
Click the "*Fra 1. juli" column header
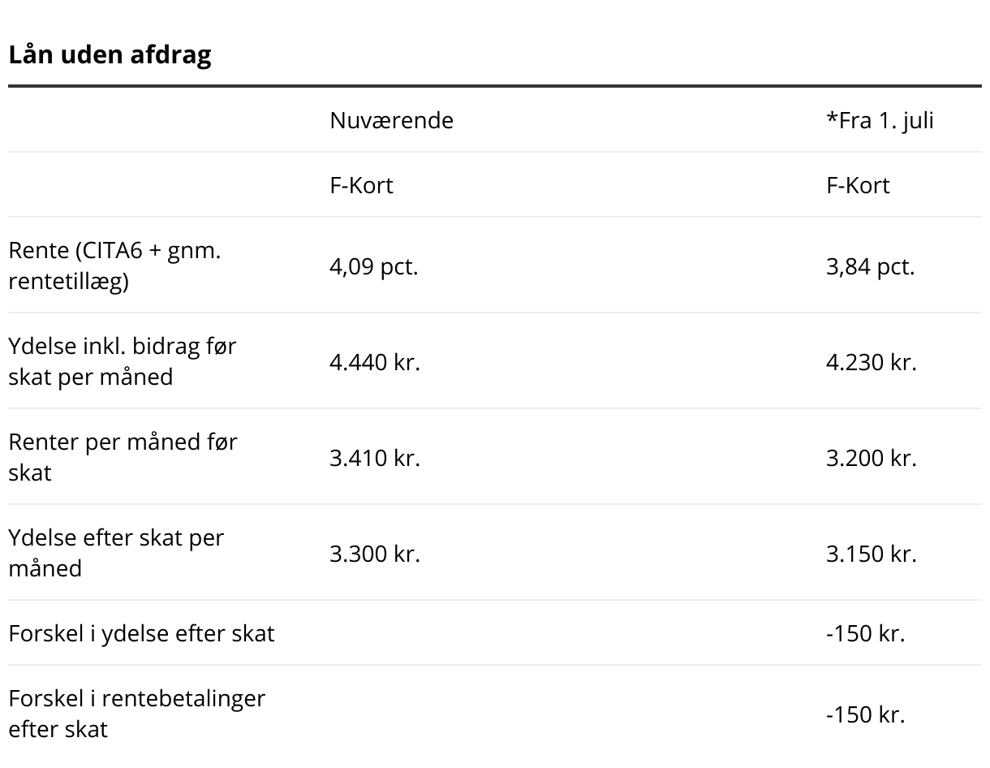(880, 120)
